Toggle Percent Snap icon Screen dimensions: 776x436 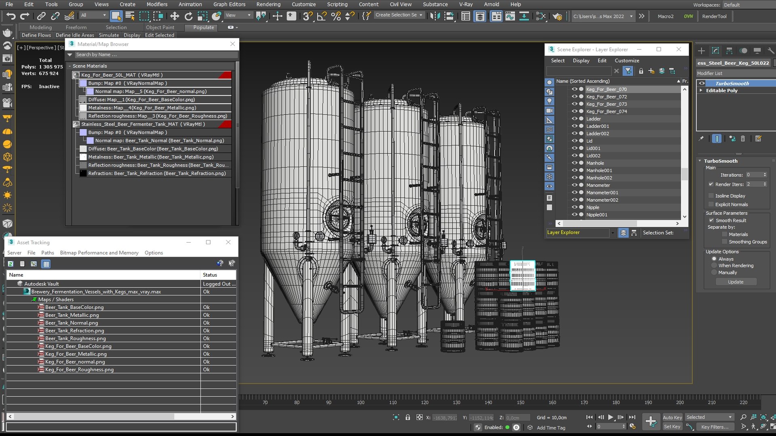335,16
